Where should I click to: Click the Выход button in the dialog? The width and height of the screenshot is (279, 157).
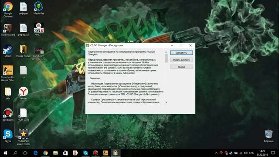(181, 67)
